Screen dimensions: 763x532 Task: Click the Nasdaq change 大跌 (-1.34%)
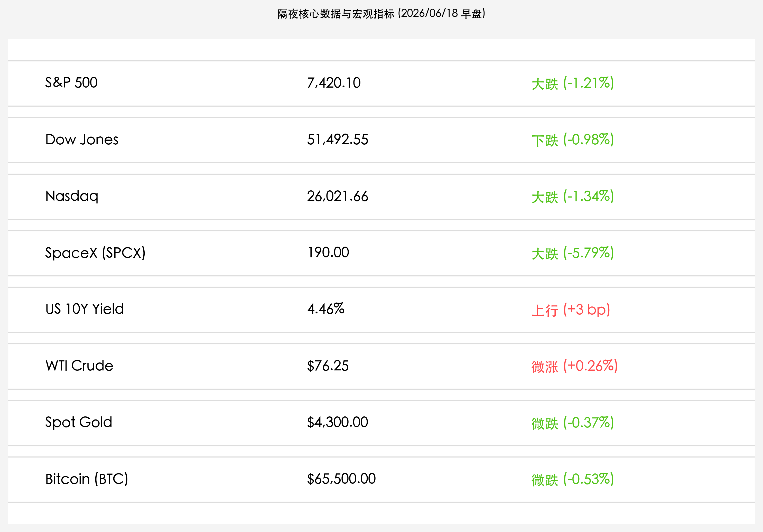573,196
